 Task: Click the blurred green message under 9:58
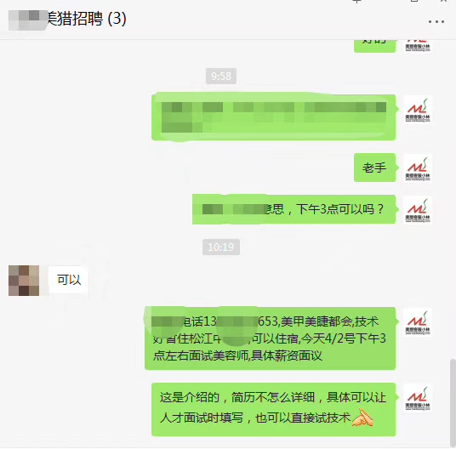[x=273, y=117]
